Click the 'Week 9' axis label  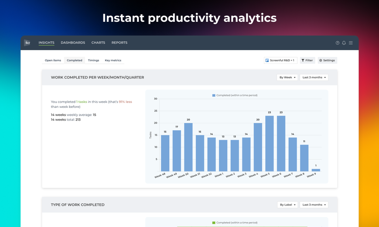[x=311, y=175]
